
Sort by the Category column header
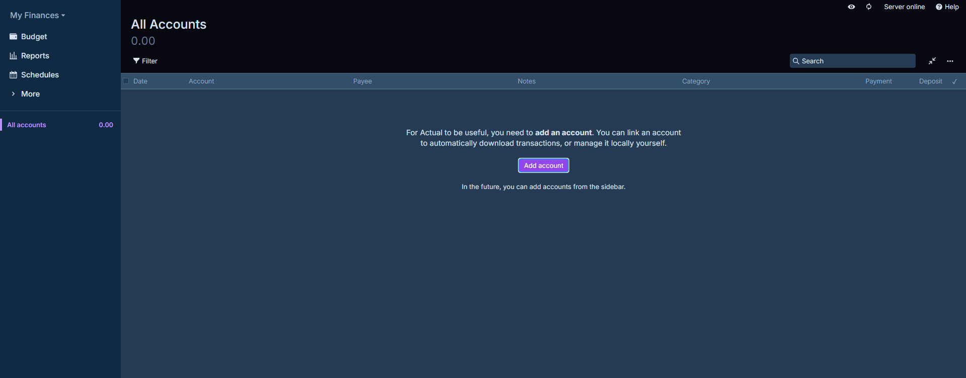click(x=696, y=81)
